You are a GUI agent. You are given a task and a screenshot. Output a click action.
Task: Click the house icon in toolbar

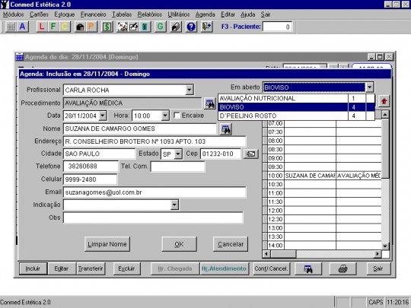[80, 27]
